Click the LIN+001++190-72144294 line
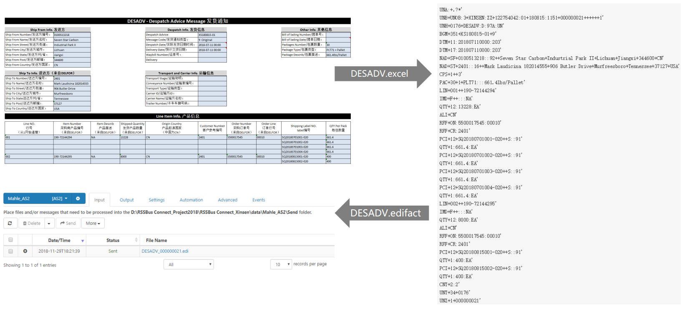 [x=468, y=90]
